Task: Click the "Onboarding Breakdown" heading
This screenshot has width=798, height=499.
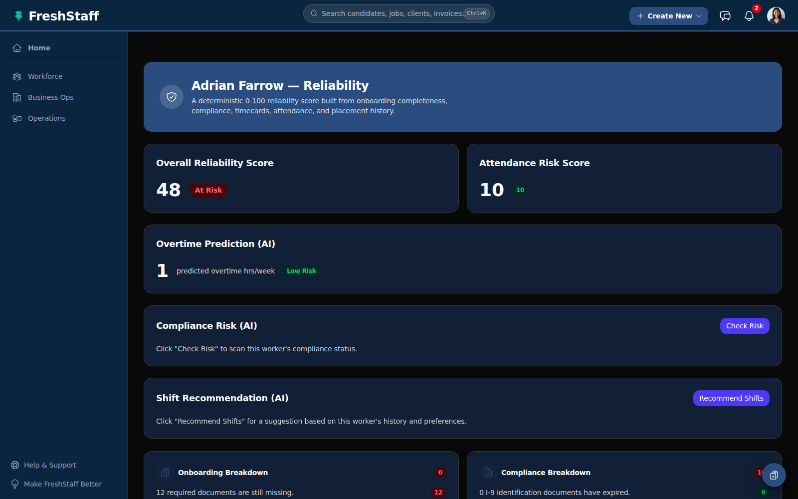Action: [223, 473]
